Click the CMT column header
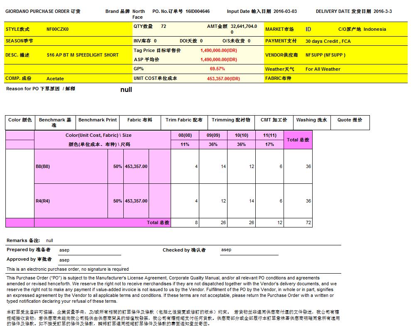This screenshot has height=336, width=411. point(274,120)
